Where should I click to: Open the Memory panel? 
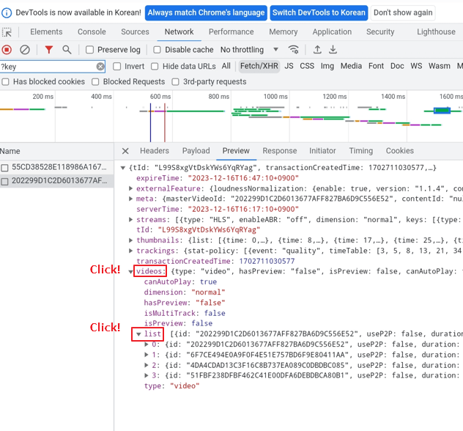pyautogui.click(x=284, y=32)
